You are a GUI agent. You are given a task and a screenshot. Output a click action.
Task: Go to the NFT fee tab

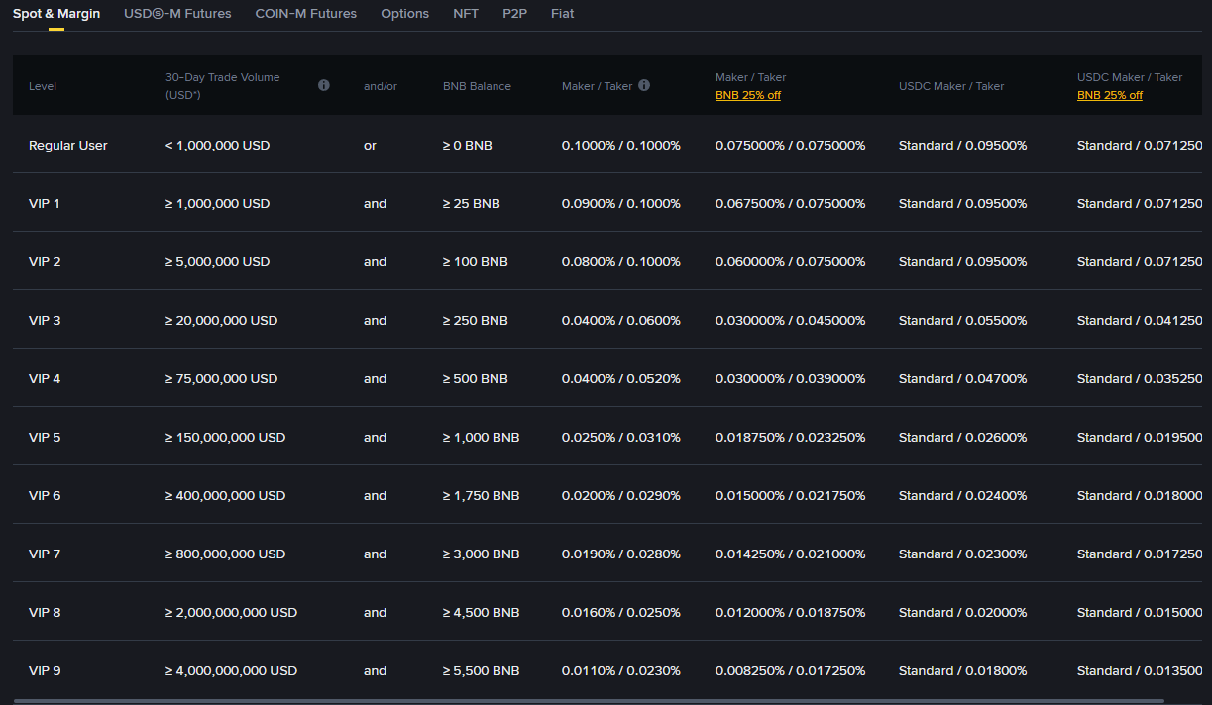pos(465,14)
